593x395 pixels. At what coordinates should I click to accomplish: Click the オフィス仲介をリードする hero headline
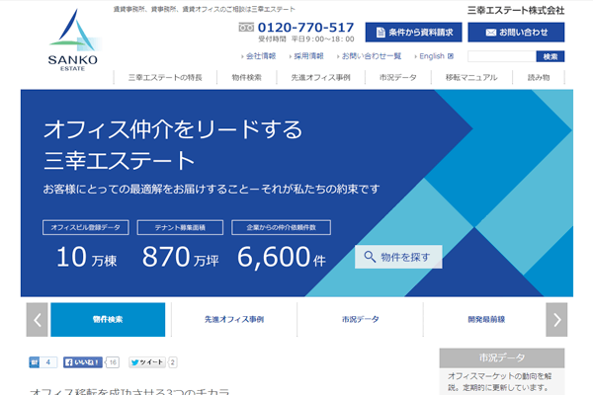tap(173, 129)
